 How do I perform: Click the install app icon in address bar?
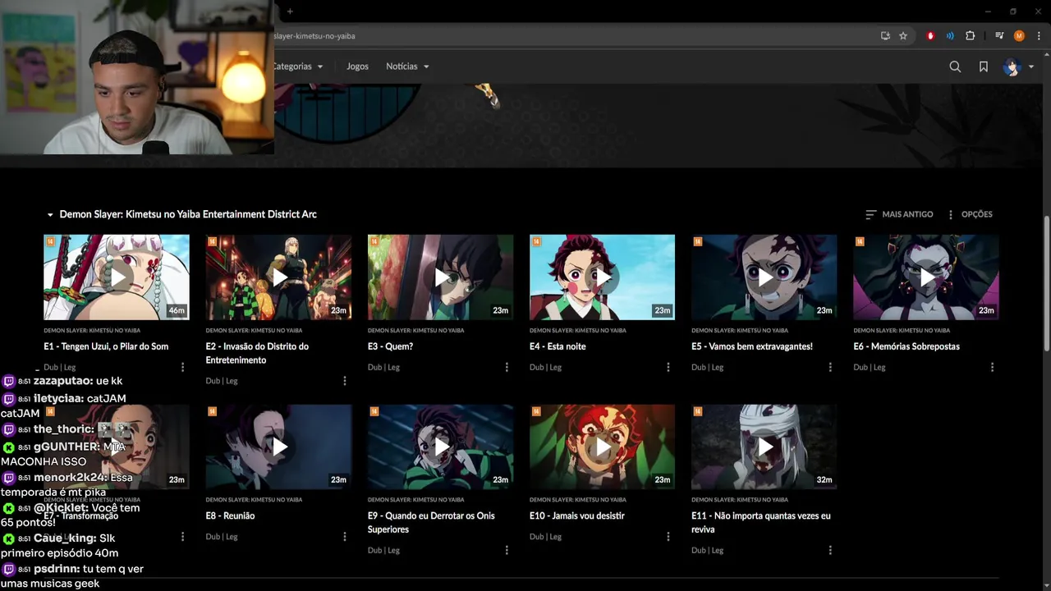(885, 36)
